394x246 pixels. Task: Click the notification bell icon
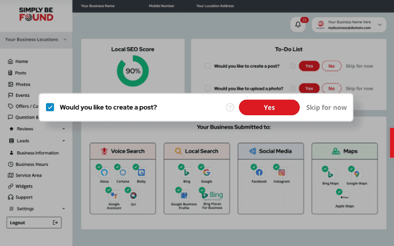298,24
